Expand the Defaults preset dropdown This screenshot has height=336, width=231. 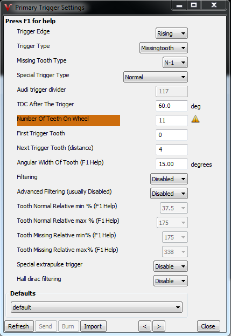pyautogui.click(x=96, y=307)
